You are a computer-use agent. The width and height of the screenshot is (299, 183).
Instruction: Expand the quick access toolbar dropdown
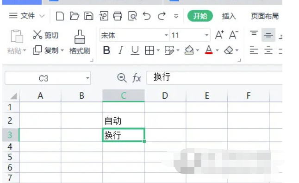click(x=176, y=16)
